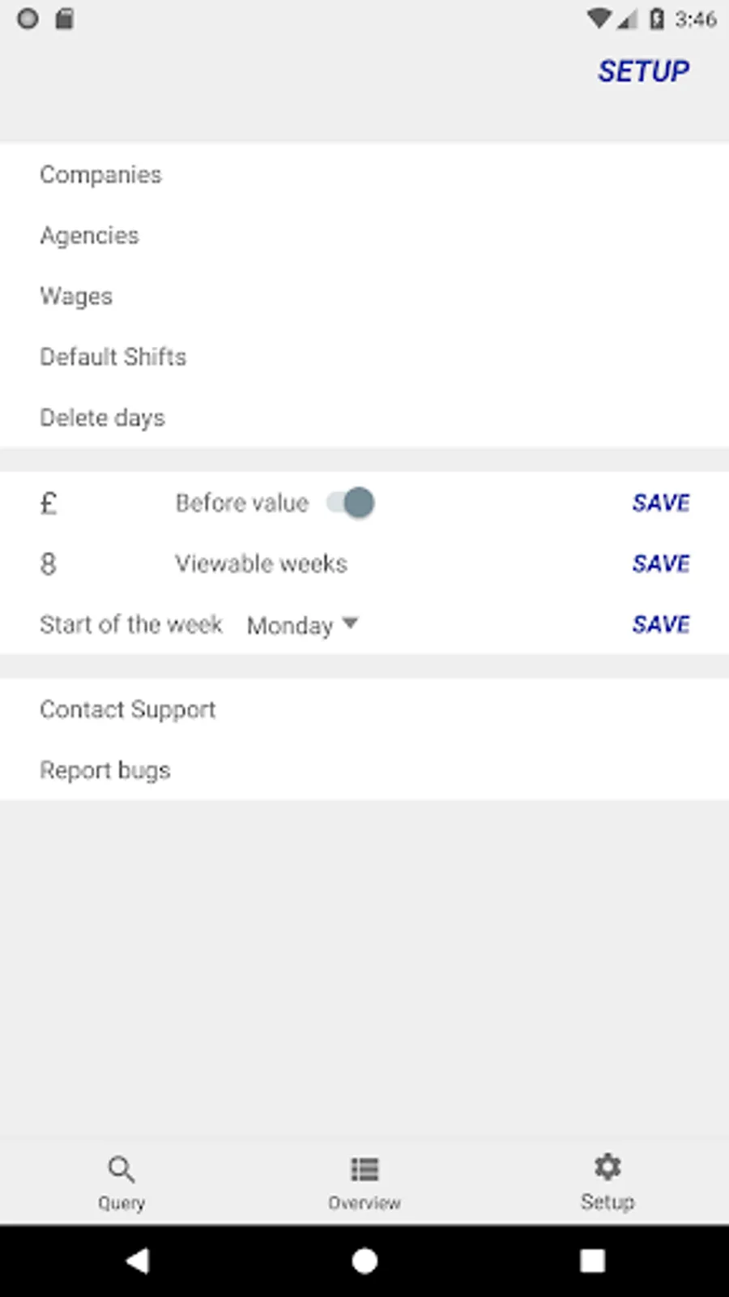Tap the battery status icon
The image size is (729, 1297).
(657, 19)
